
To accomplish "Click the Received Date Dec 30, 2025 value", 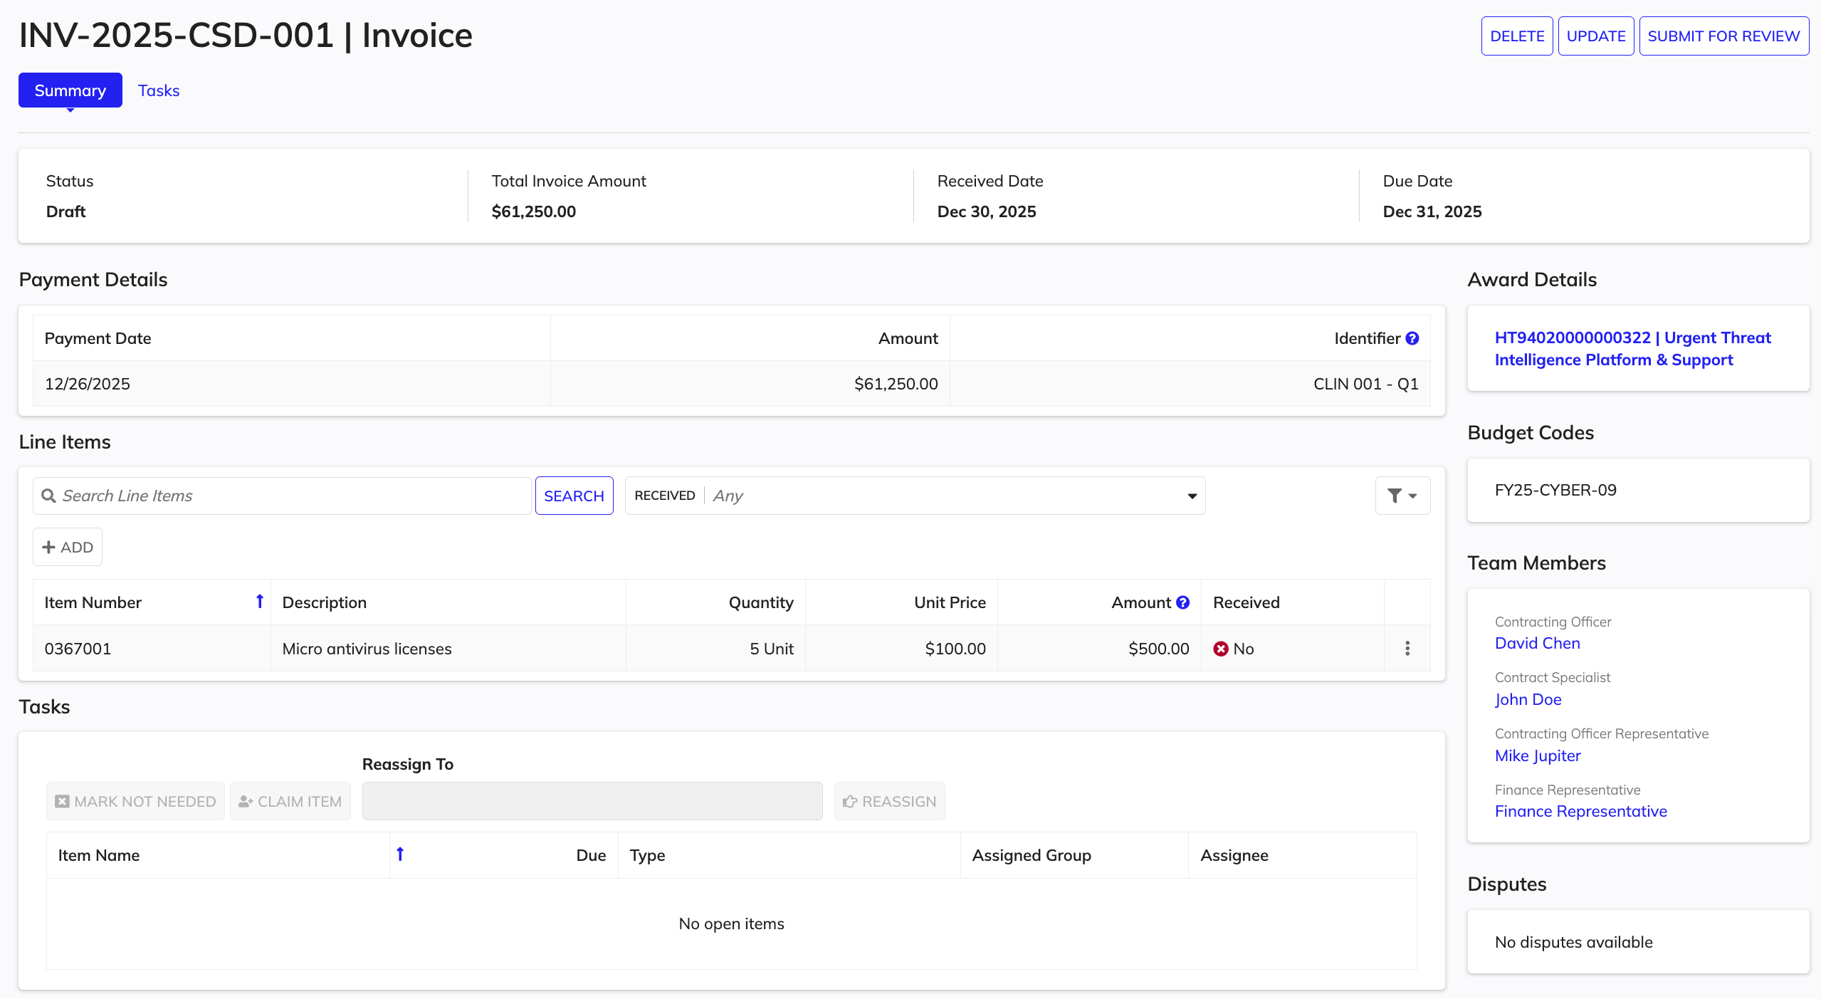I will (986, 211).
